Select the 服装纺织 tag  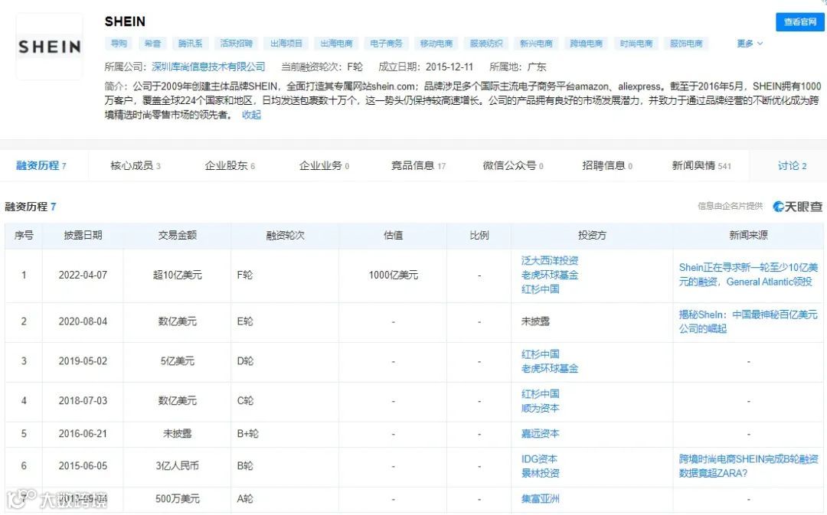pyautogui.click(x=486, y=43)
